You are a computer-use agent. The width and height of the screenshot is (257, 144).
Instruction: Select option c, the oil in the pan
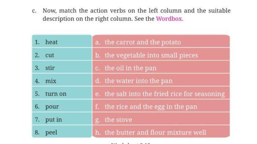point(161,67)
